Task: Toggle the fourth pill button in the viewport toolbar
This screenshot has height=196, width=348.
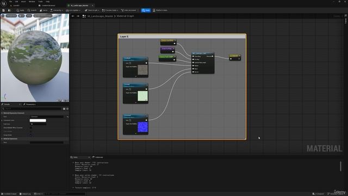Action: [x=43, y=16]
